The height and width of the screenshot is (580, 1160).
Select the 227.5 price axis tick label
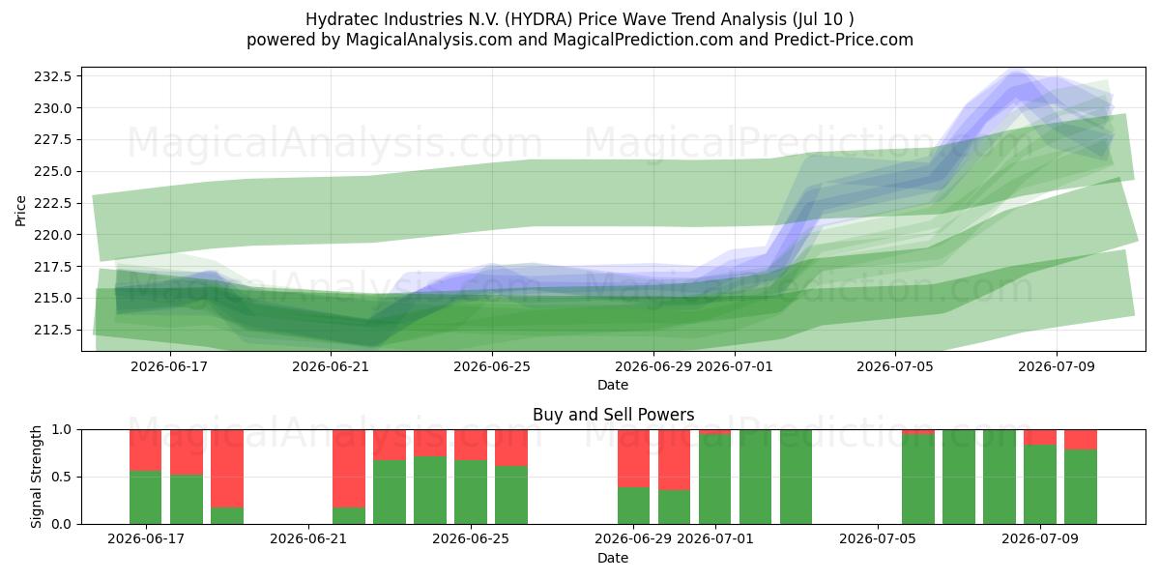pos(55,139)
